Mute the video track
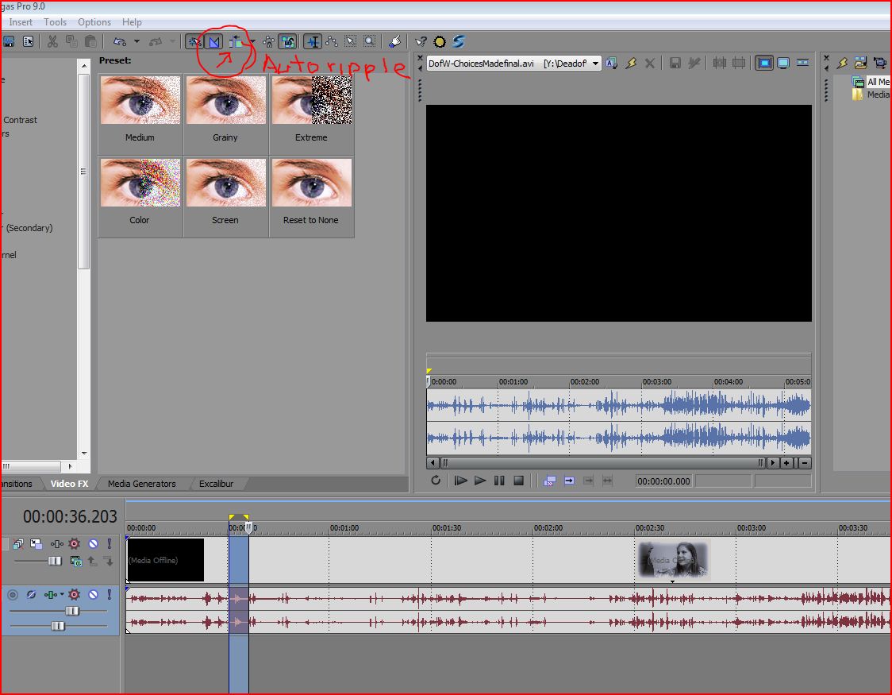 point(93,544)
